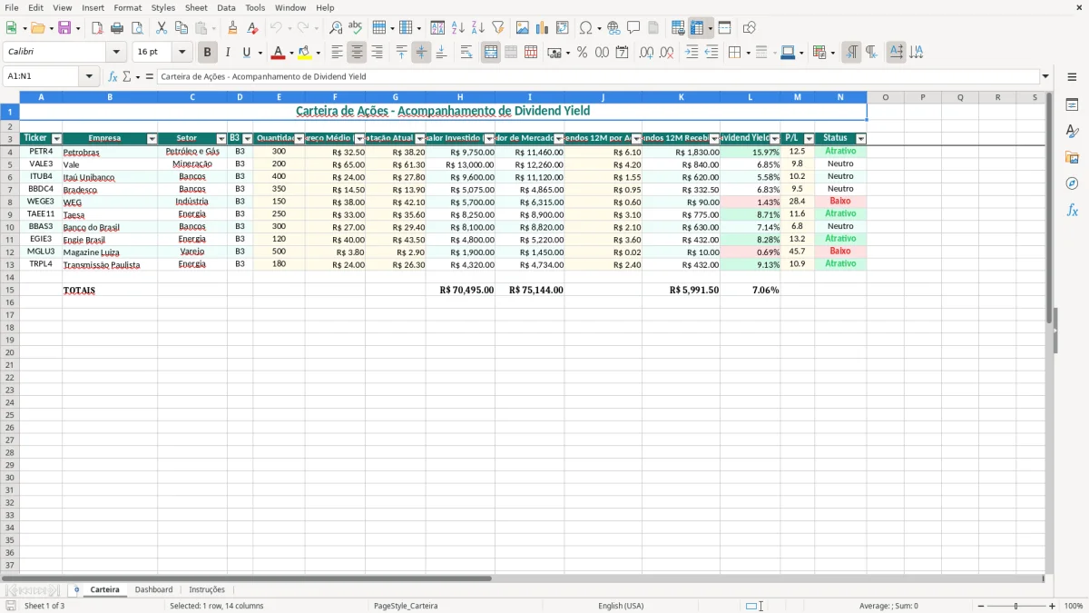
Task: Click the Name Box field showing A1:N1
Action: (43, 77)
